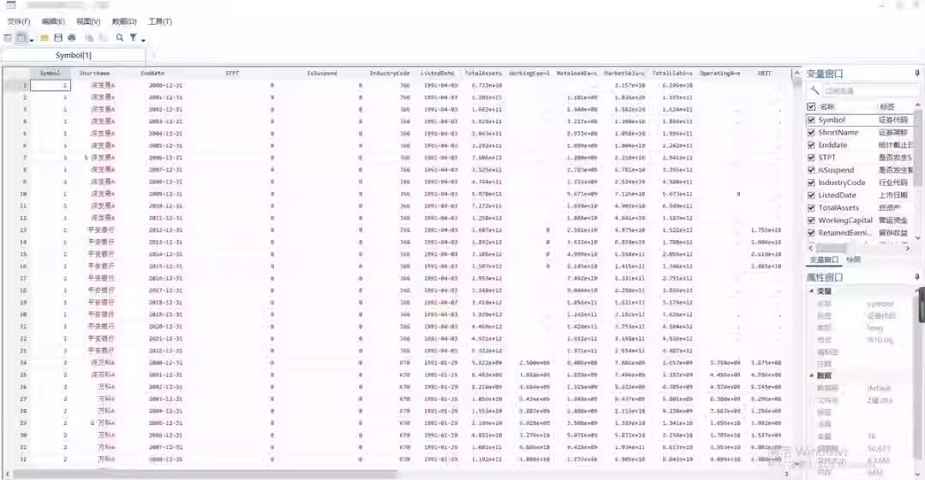
Task: Click the data grid horizontal scrollbar thumb
Action: (x=205, y=474)
